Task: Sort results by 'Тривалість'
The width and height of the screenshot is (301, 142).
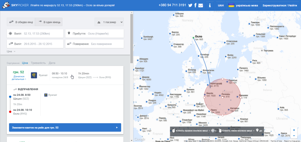Action: coord(39,63)
